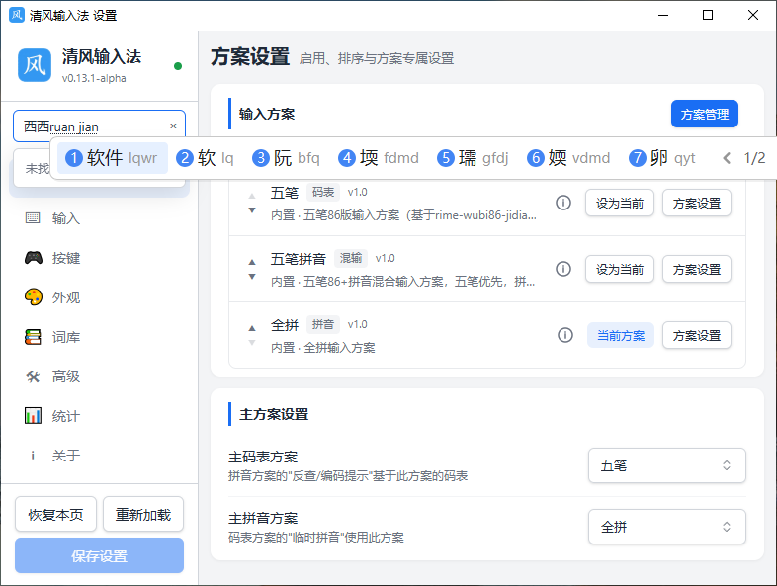This screenshot has width=777, height=586.
Task: Open the 外观 appearance section
Action: (99, 297)
